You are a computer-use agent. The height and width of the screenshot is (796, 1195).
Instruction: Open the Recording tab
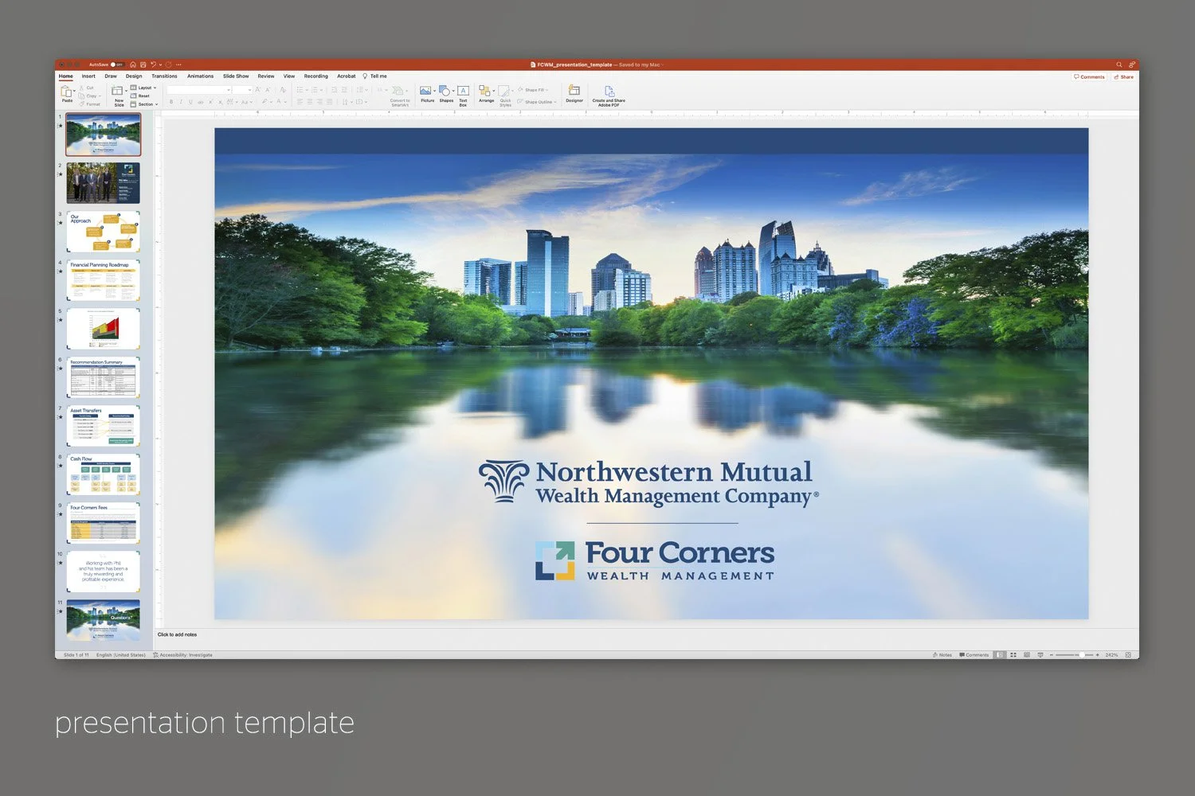click(316, 76)
